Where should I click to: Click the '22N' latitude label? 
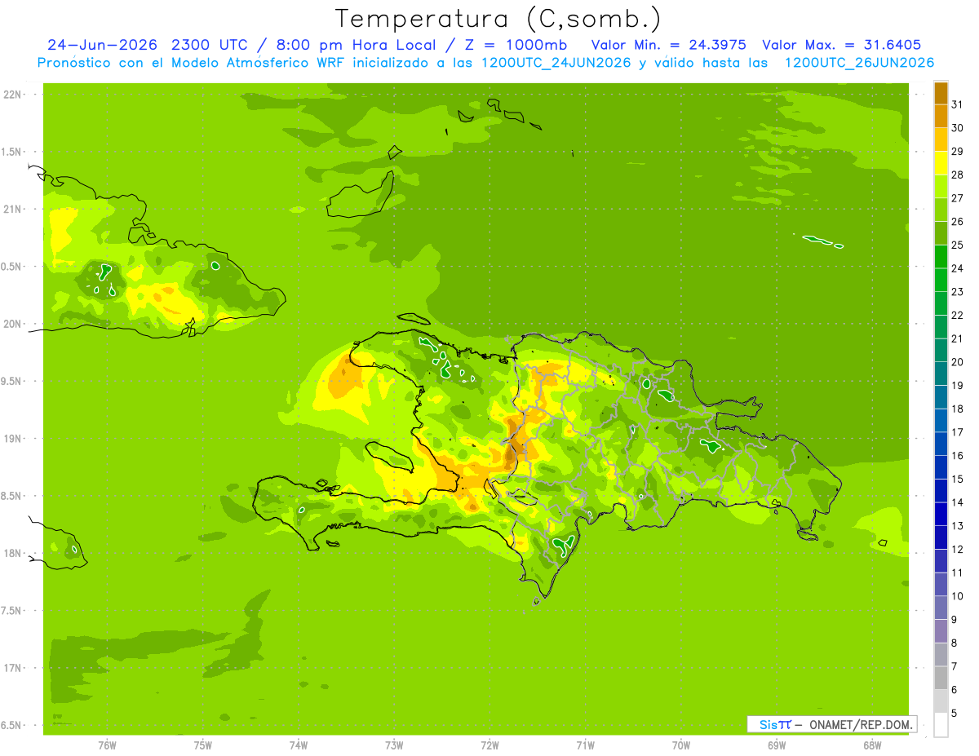pos(12,95)
